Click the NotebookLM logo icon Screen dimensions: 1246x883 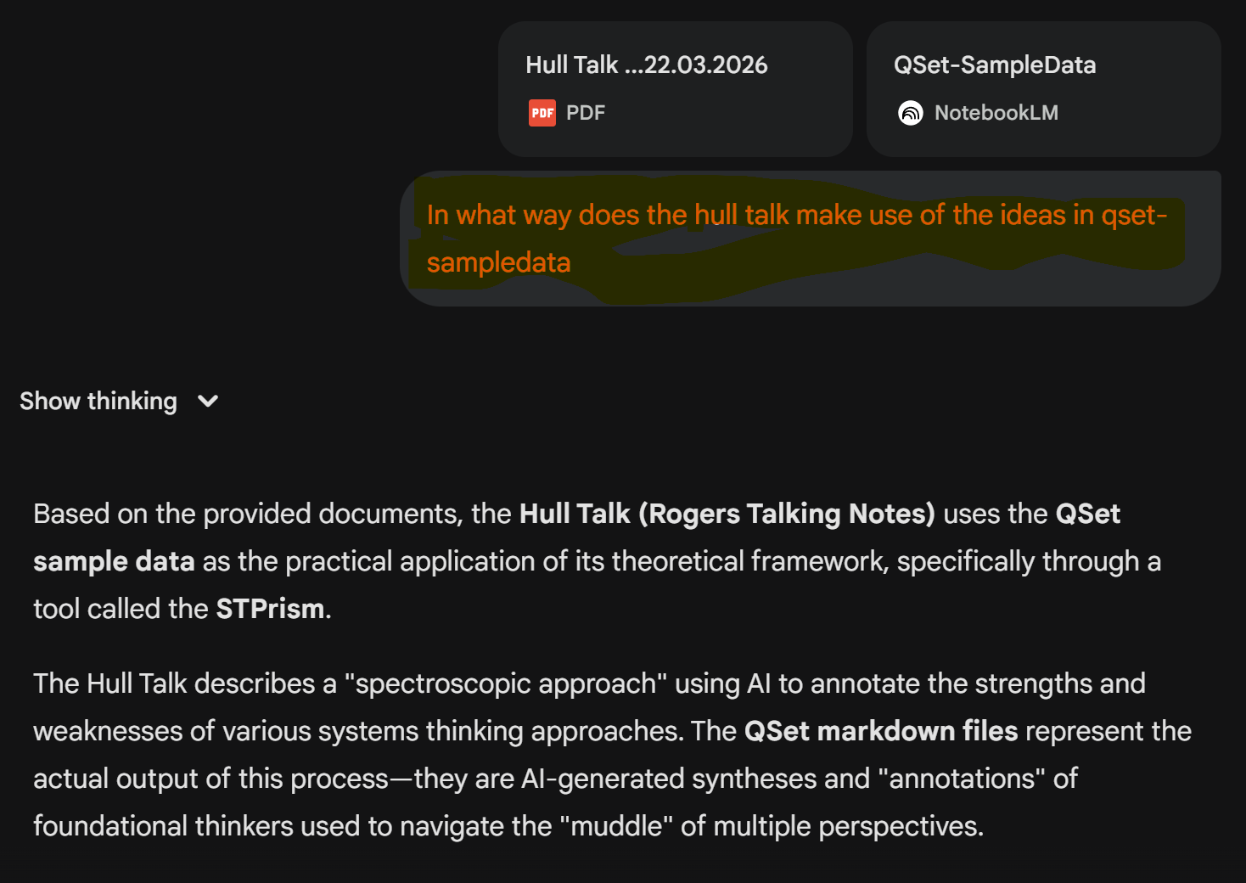tap(910, 113)
